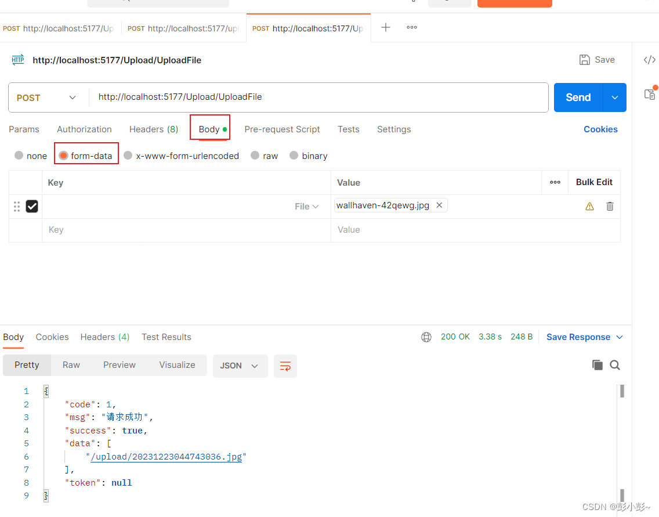The width and height of the screenshot is (659, 517).
Task: Open the code snippet panel icon
Action: click(x=649, y=60)
